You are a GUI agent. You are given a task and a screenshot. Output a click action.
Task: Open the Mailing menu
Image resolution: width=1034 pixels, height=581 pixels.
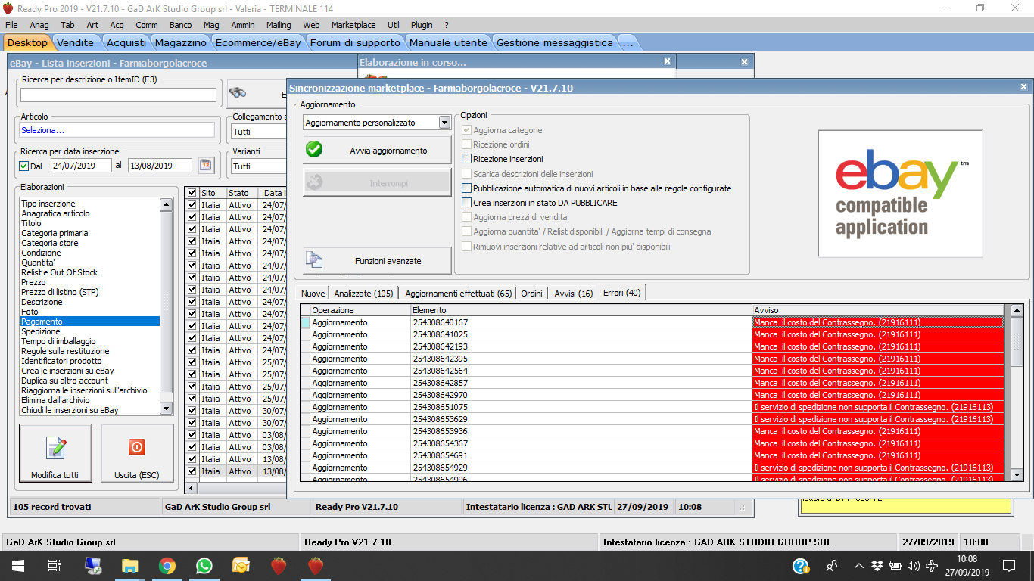279,25
